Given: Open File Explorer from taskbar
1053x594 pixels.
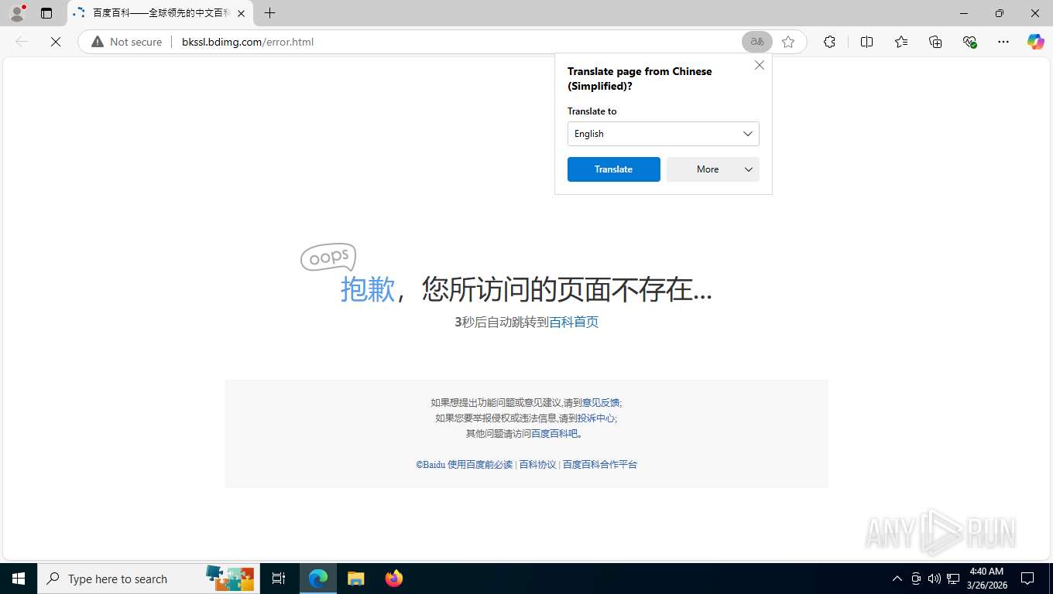Looking at the screenshot, I should pyautogui.click(x=355, y=579).
